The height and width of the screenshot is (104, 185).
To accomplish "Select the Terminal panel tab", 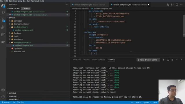I will (111, 60).
